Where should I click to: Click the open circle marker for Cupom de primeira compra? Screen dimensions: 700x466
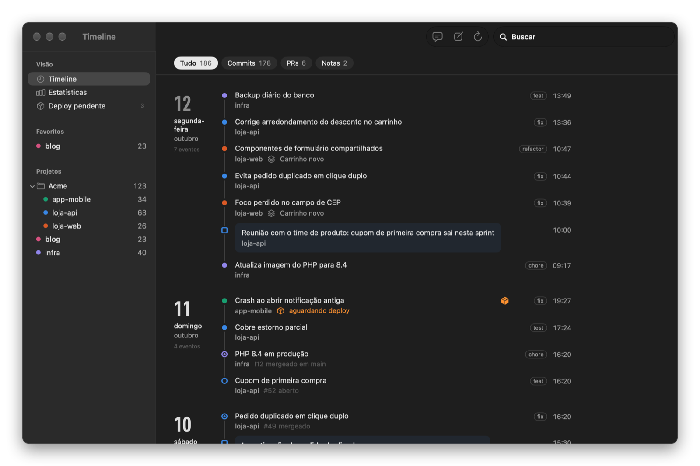click(224, 381)
